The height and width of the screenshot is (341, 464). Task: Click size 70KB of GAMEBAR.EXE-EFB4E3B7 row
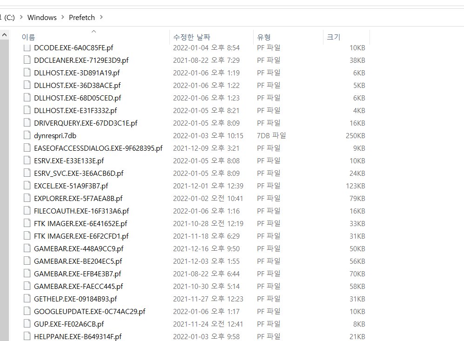pos(357,274)
